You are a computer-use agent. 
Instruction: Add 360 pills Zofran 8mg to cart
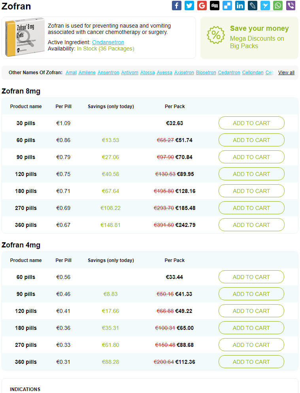(x=251, y=225)
